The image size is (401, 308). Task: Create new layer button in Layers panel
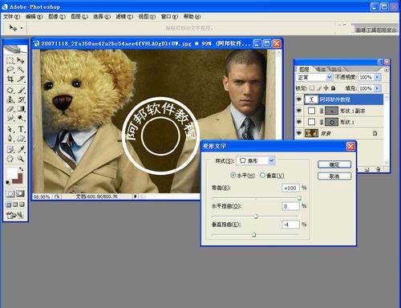tap(367, 169)
